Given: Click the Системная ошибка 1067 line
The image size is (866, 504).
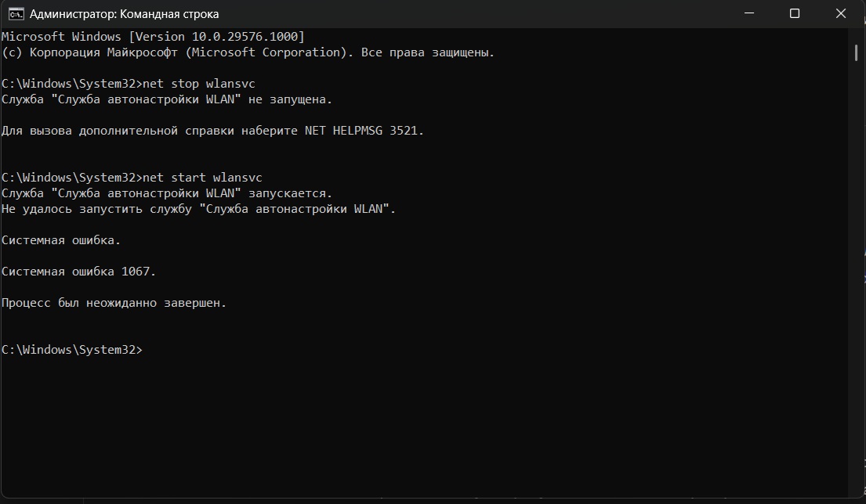Looking at the screenshot, I should (x=78, y=272).
